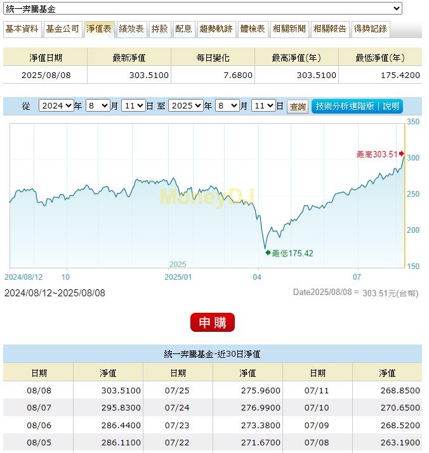This screenshot has height=453, width=429.
Task: Click the 08/07 NAV value 295.8300
Action: (121, 408)
